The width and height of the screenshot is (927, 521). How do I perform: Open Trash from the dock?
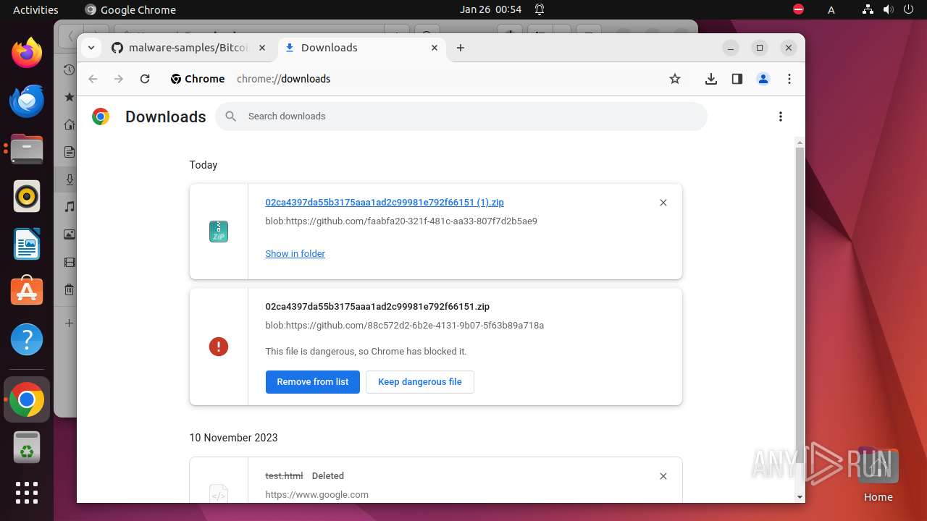[27, 447]
